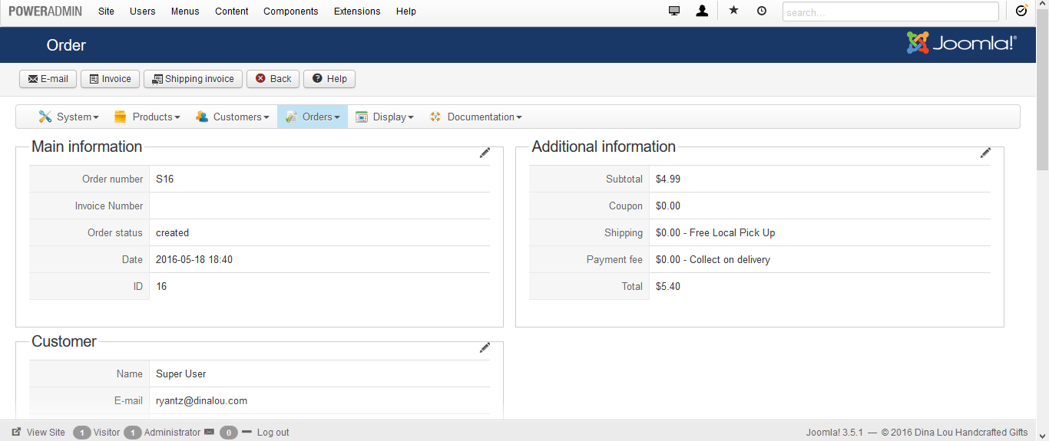Expand the Documentation dropdown

click(x=476, y=117)
